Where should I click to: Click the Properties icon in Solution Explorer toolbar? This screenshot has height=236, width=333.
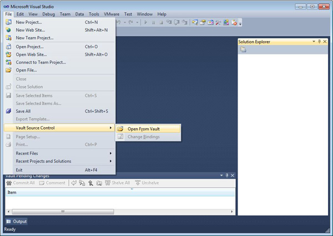243,50
